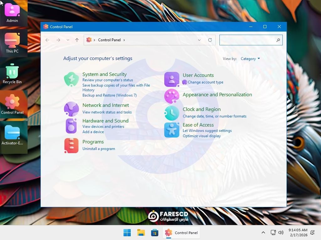Screen dimensions: 321x240
Task: Open the Network and Internet category icon
Action: (x=71, y=109)
